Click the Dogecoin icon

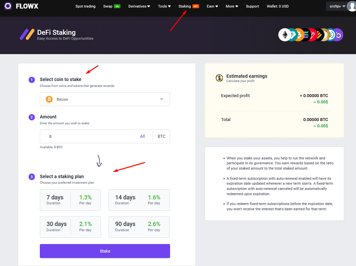326,35
